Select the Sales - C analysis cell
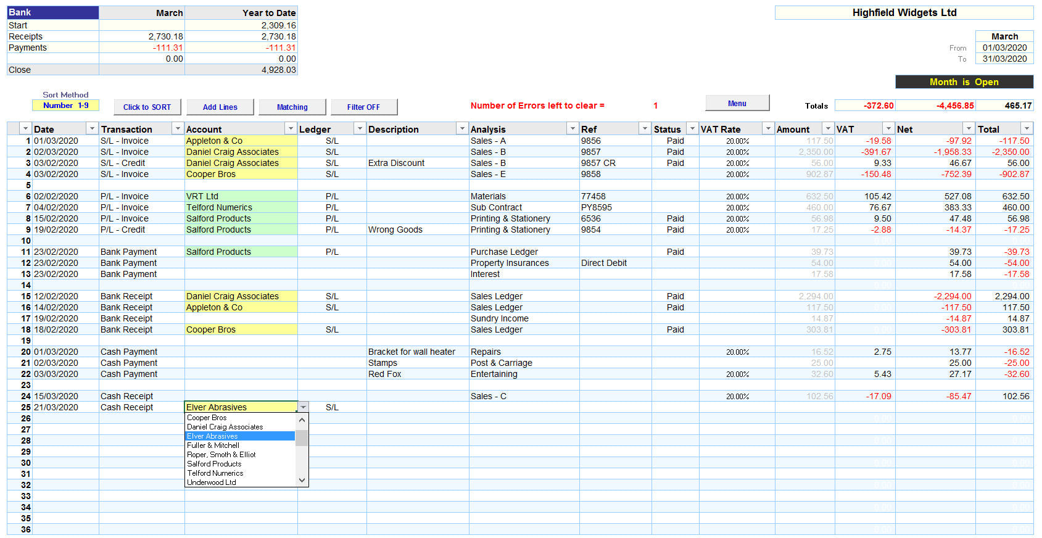 524,396
